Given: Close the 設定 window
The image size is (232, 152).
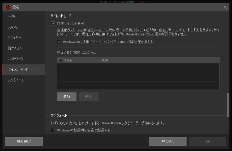Looking at the screenshot, I should (x=225, y=7).
